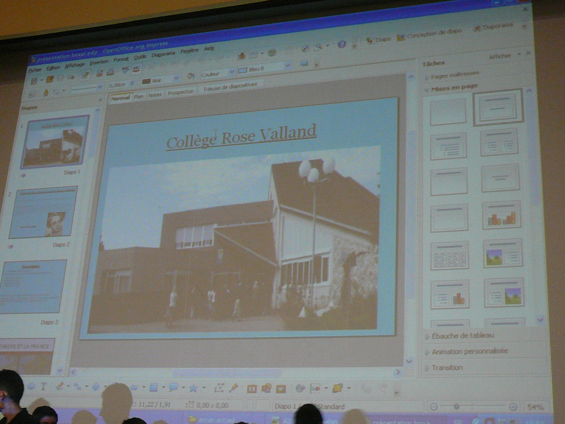Viewport: 565px width, 424px height.
Task: Open the Édition menu
Action: click(x=53, y=67)
